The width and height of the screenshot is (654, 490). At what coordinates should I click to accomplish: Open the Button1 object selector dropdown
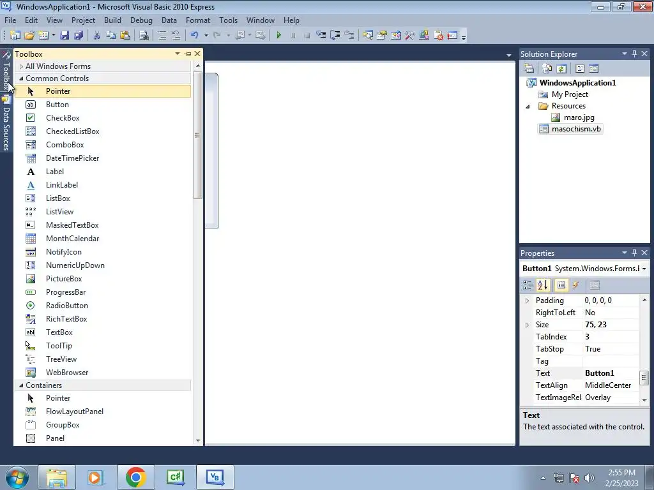[644, 269]
